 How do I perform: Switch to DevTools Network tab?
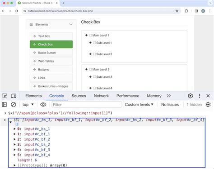(101, 96)
